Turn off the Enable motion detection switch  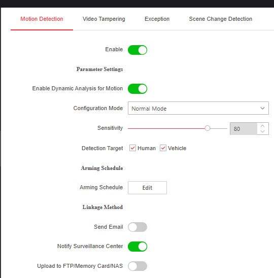click(x=138, y=50)
